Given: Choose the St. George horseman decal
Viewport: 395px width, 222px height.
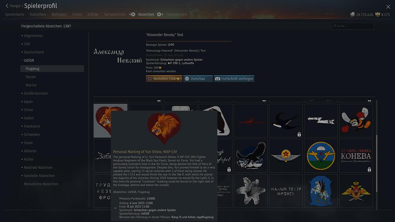Looking at the screenshot, I should pos(321,191).
